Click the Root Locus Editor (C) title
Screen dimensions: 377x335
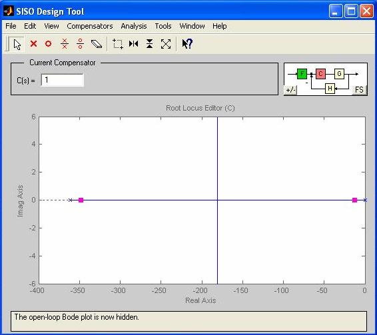[x=200, y=108]
